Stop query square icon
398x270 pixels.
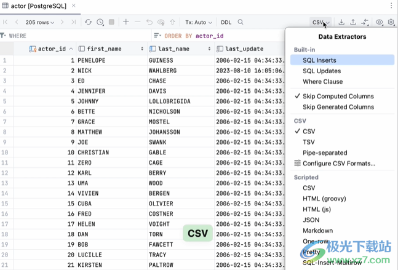coord(111,22)
